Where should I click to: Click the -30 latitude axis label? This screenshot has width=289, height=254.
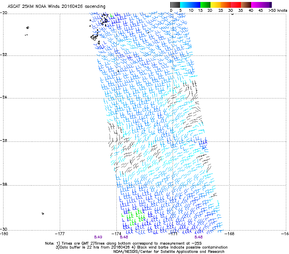pyautogui.click(x=4, y=229)
